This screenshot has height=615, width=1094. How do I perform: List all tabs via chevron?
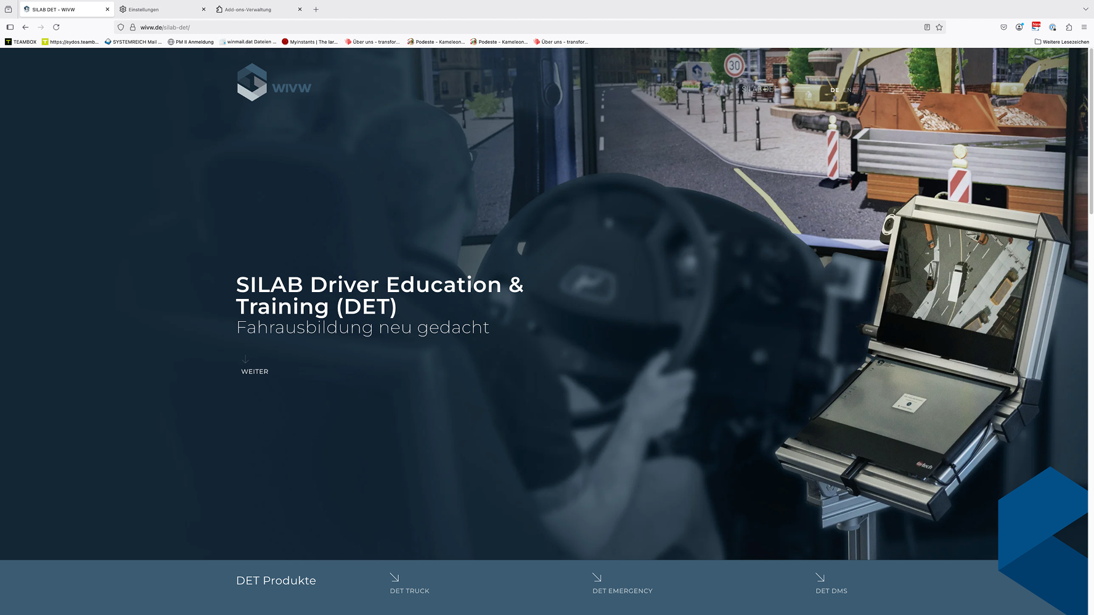click(x=1085, y=9)
